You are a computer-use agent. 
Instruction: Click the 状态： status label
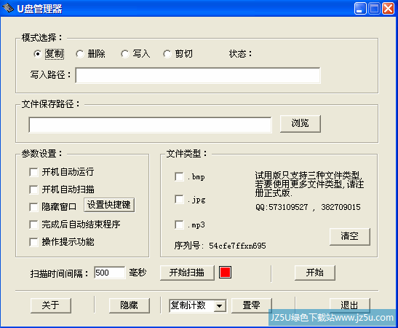(240, 54)
